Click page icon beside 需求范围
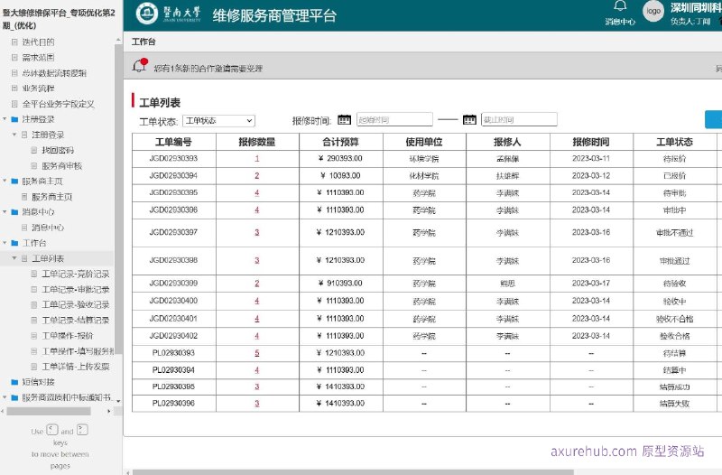Viewport: 722px width, 475px height. click(x=14, y=57)
